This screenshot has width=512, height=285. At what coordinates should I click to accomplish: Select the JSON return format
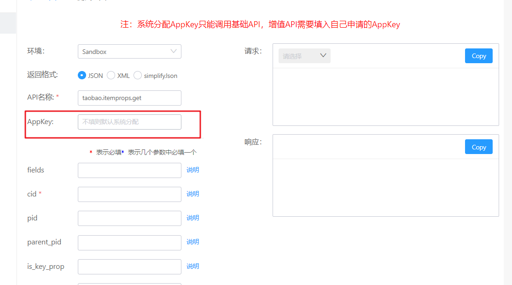pyautogui.click(x=82, y=75)
